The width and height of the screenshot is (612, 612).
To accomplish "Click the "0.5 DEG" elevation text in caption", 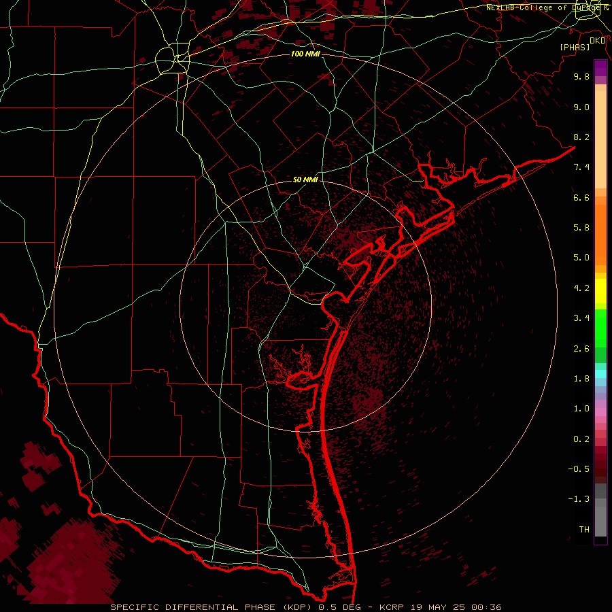I will pyautogui.click(x=338, y=607).
